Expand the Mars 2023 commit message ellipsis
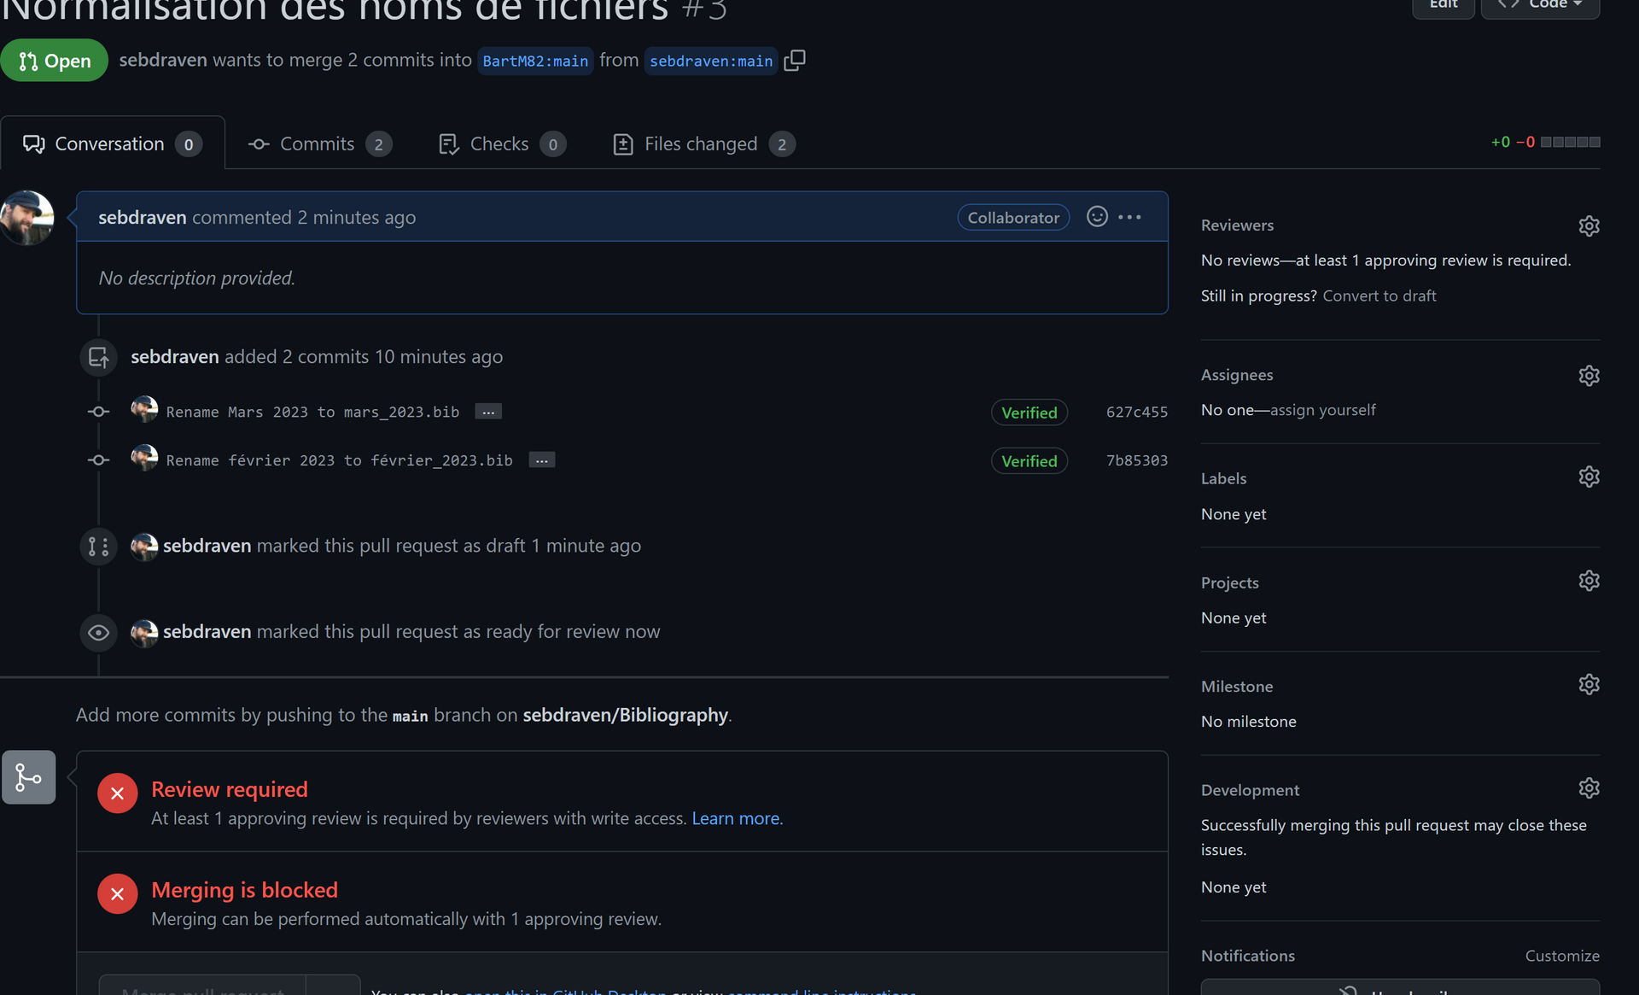1639x995 pixels. (487, 412)
